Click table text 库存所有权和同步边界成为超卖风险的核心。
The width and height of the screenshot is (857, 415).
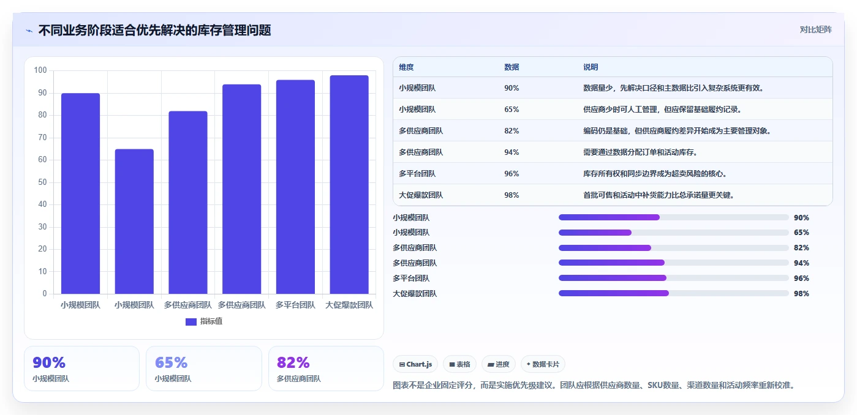[x=655, y=174]
